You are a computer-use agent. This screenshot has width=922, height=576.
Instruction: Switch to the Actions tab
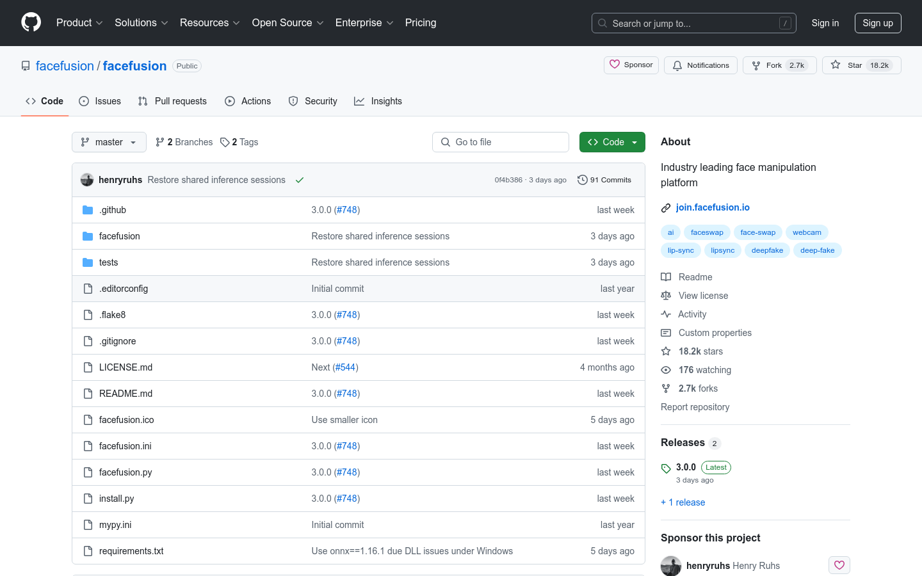click(x=248, y=101)
